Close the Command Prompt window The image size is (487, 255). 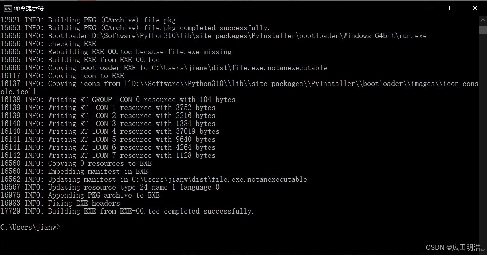tap(475, 8)
